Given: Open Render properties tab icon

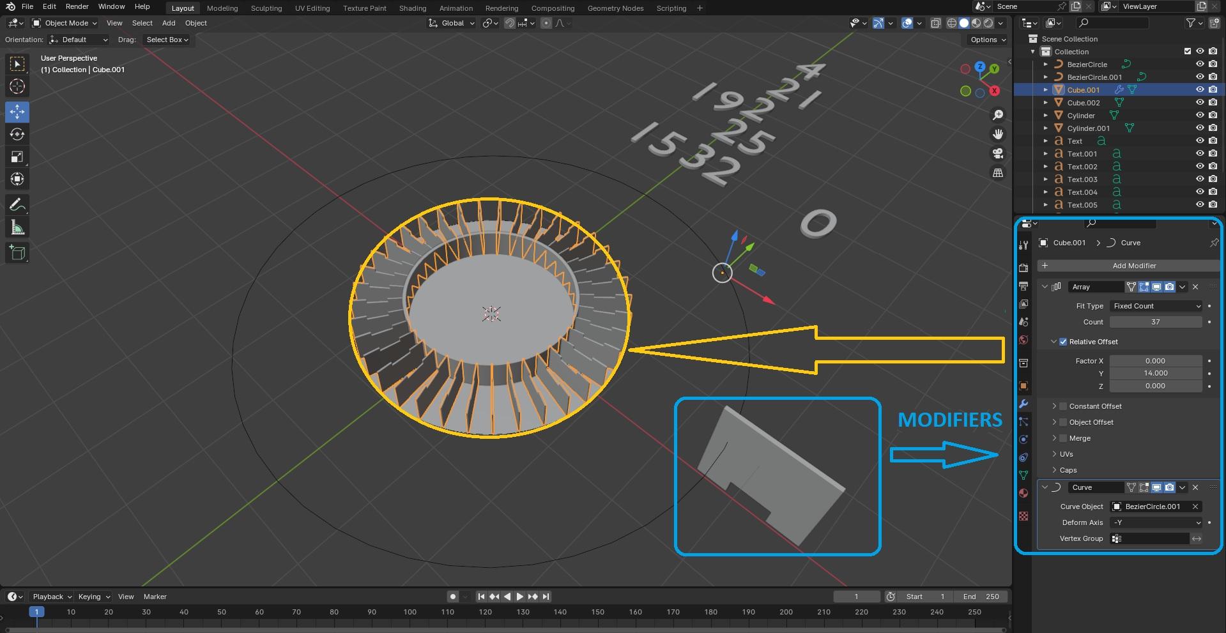Looking at the screenshot, I should click(x=1023, y=268).
